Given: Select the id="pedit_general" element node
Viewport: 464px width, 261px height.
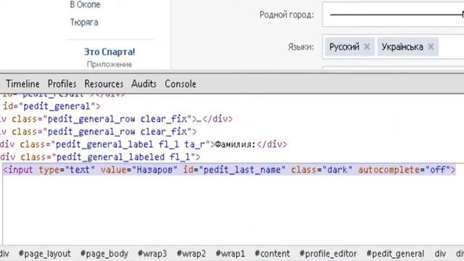Looking at the screenshot, I should pyautogui.click(x=51, y=106).
